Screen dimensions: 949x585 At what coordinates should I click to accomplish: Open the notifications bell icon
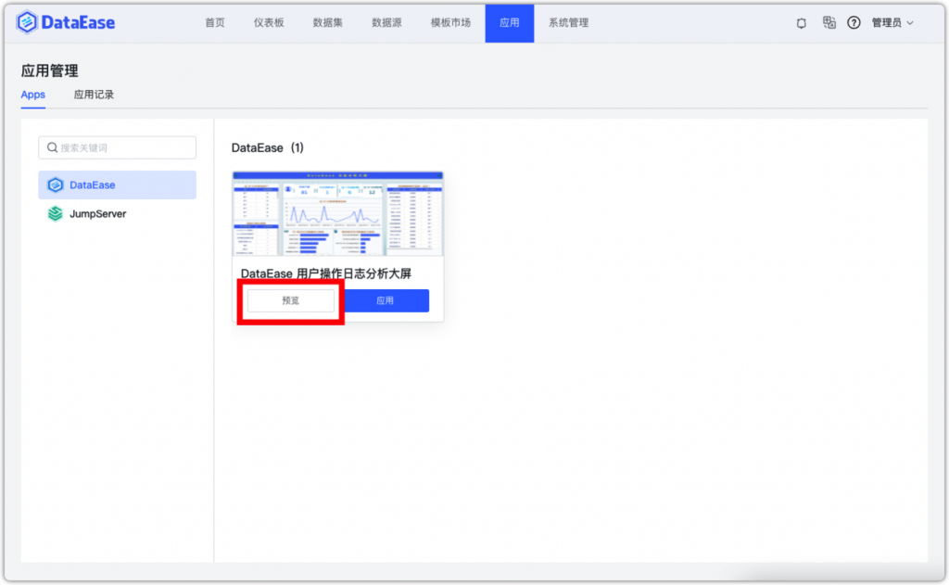coord(802,23)
